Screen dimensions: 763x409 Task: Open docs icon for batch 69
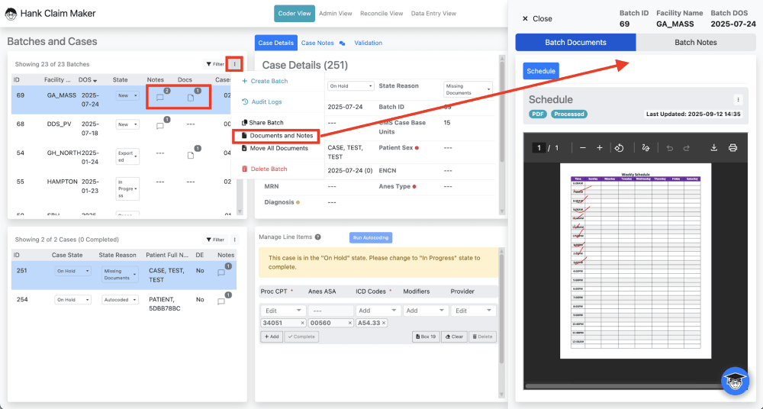191,98
